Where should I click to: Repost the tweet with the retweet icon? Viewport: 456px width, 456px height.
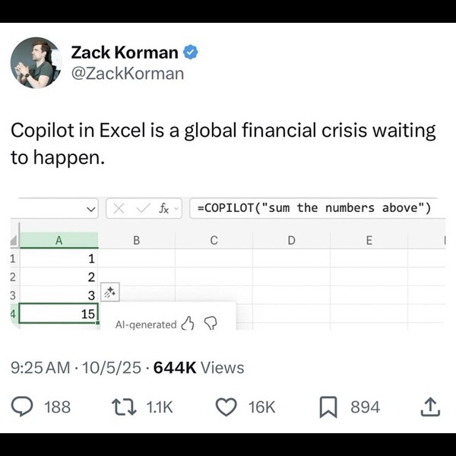click(x=122, y=407)
